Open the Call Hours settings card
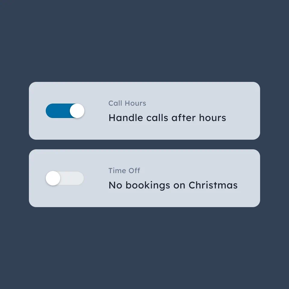The image size is (289, 289). click(144, 110)
